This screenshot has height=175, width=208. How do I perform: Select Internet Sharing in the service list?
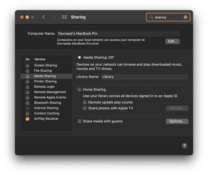pos(46,108)
